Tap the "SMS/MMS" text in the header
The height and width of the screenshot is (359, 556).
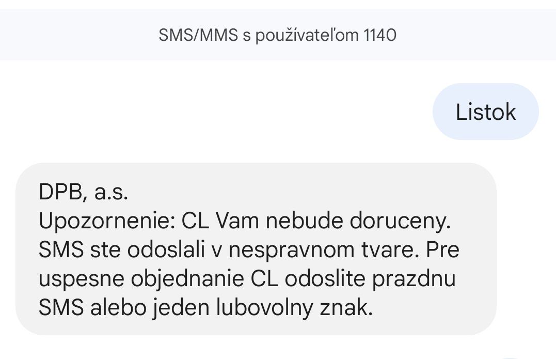pyautogui.click(x=198, y=35)
